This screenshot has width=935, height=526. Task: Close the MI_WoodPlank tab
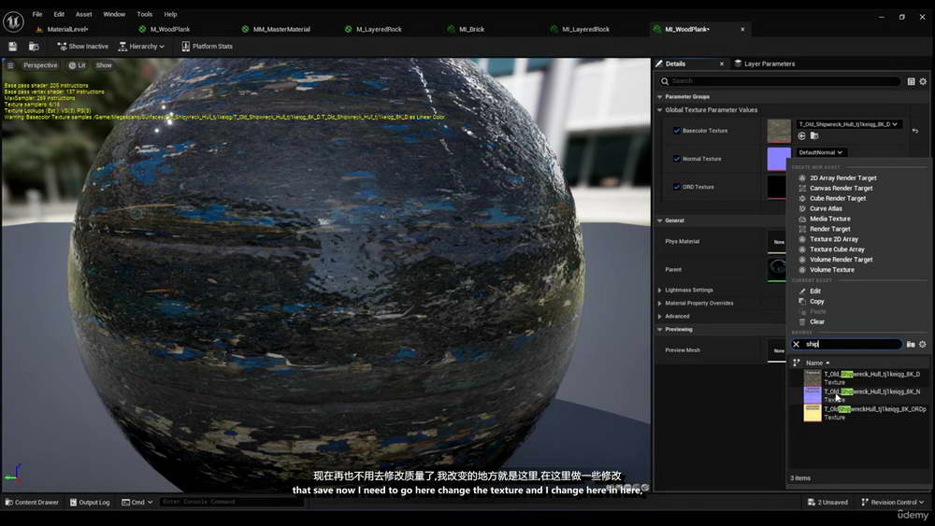click(742, 29)
